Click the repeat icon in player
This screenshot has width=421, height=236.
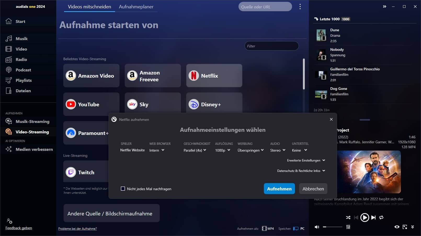[x=381, y=218]
